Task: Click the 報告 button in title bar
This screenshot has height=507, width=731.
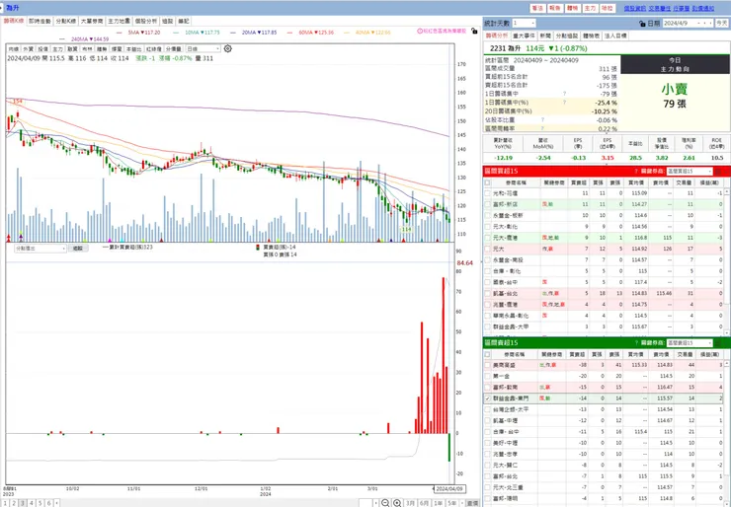Action: pyautogui.click(x=555, y=8)
